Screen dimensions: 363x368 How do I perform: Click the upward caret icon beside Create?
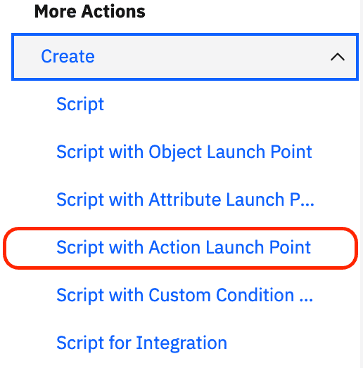tap(338, 57)
